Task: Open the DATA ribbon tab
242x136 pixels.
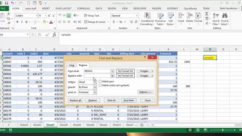Action: 99,8
